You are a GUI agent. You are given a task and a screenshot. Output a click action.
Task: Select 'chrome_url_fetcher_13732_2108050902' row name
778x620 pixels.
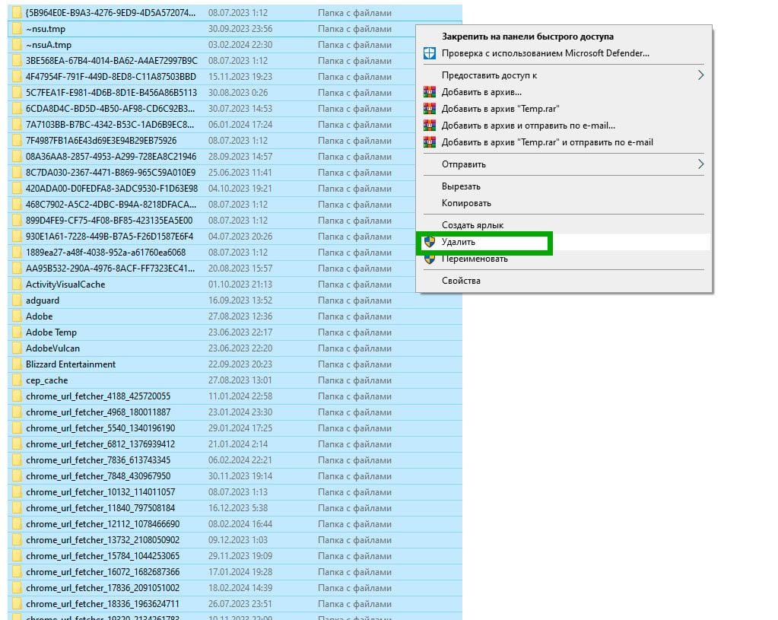click(103, 540)
